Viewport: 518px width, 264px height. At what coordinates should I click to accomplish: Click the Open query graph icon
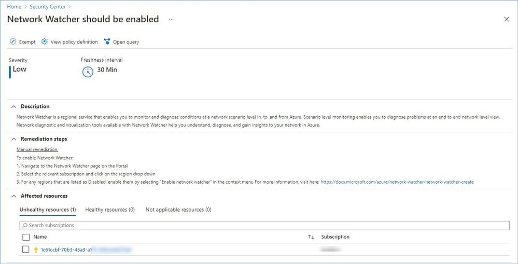pos(107,42)
